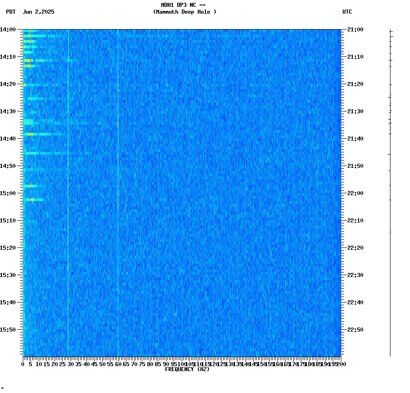Click the Mammoth Deep Hole subtitle
Image resolution: width=410 pixels, height=393 pixels.
pyautogui.click(x=185, y=12)
